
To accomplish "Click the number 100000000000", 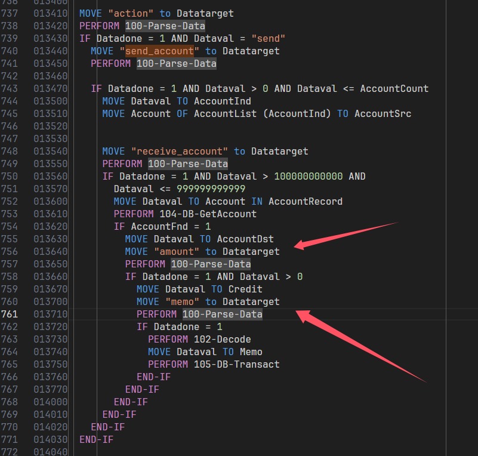I will coord(308,176).
